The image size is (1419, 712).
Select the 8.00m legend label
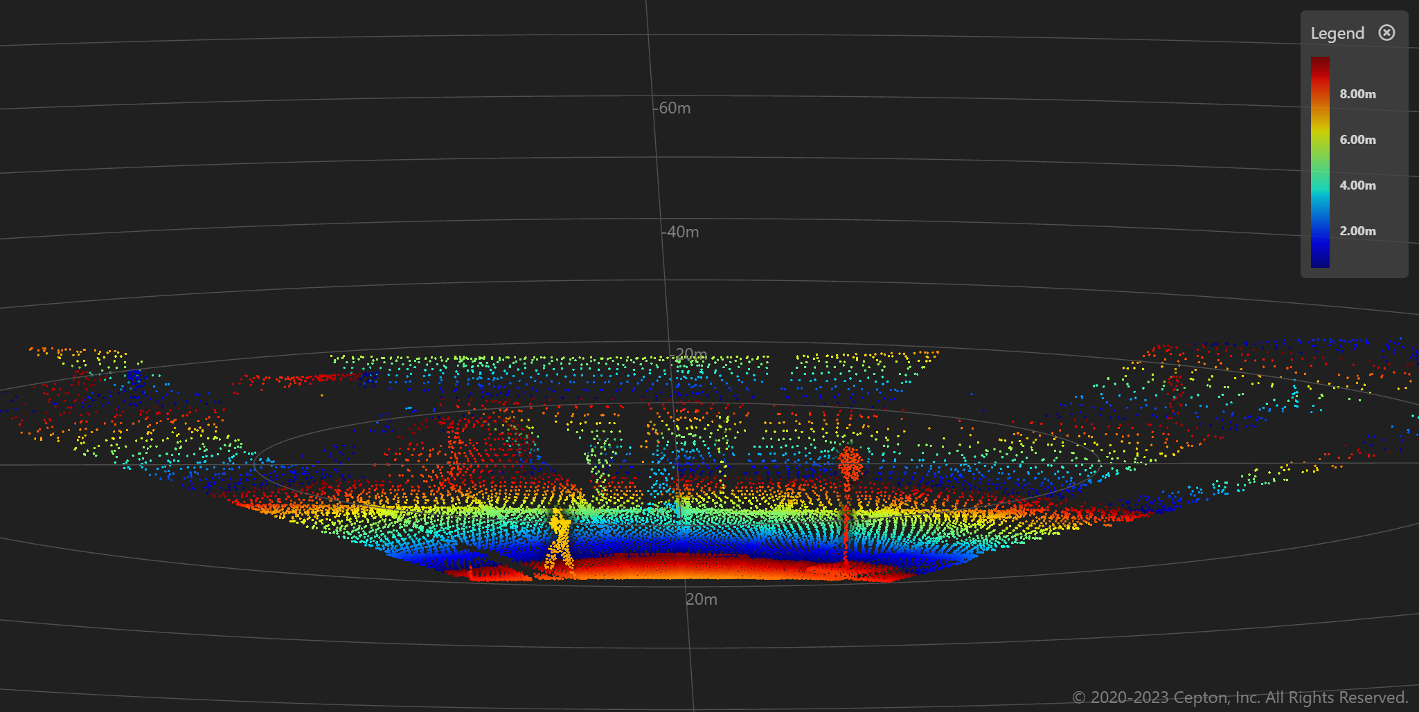click(1357, 94)
